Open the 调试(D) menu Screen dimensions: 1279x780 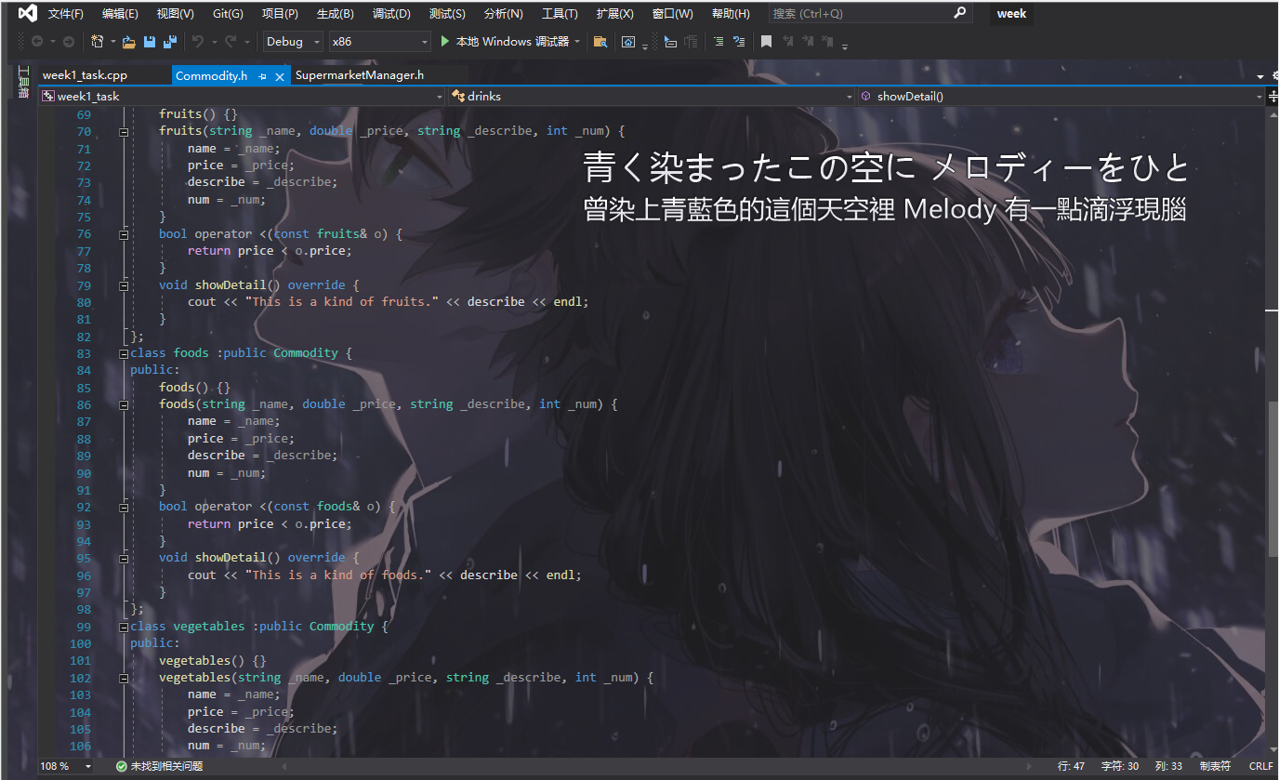click(x=391, y=14)
